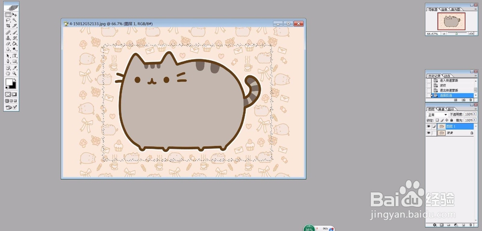The image size is (482, 231).
Task: Select the Zoom tool
Action: point(14,73)
